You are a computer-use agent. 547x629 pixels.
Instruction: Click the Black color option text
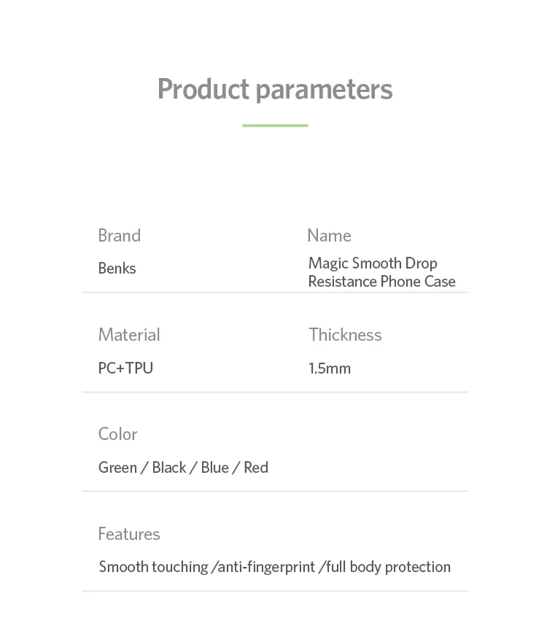tap(168, 467)
